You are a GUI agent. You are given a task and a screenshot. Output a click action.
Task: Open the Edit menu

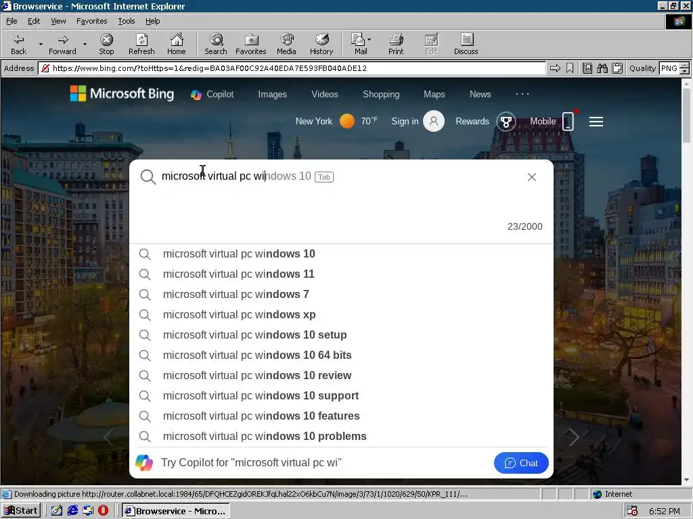(34, 21)
